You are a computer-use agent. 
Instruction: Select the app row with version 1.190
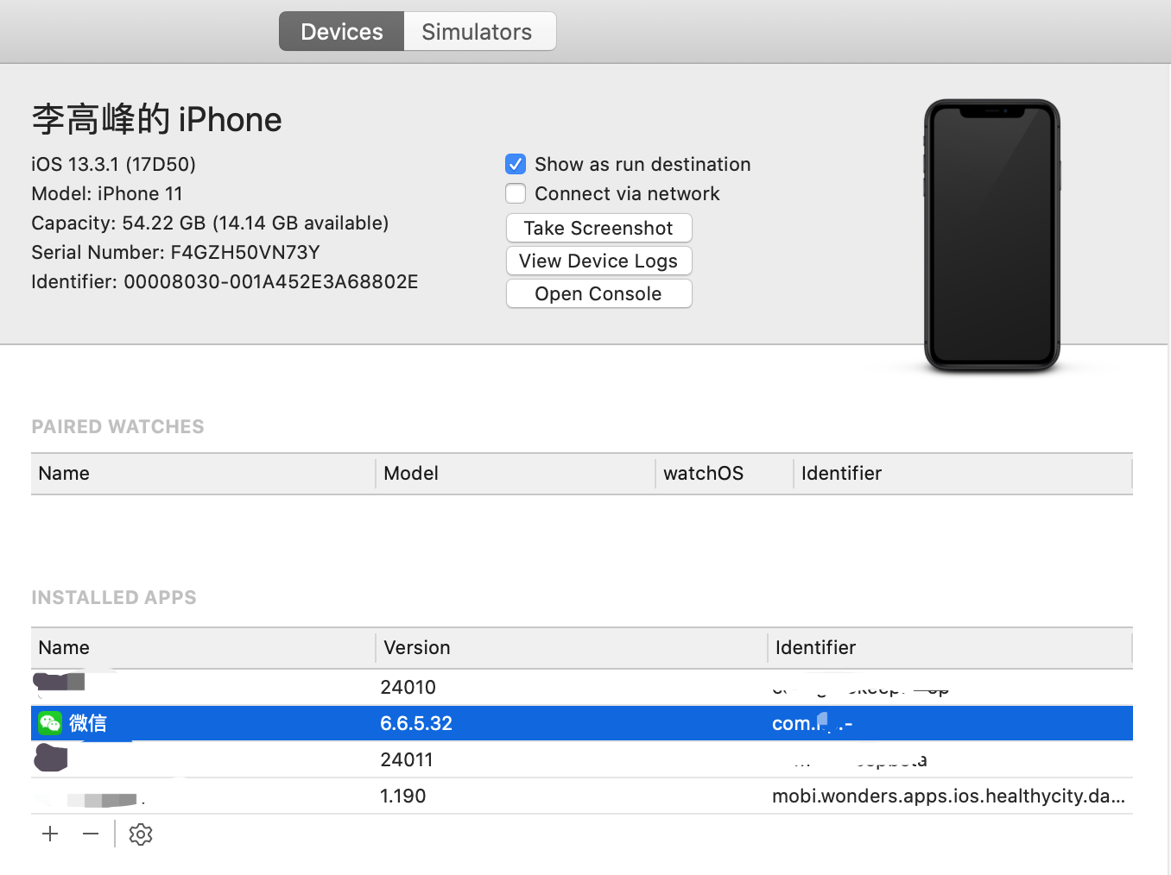click(582, 796)
